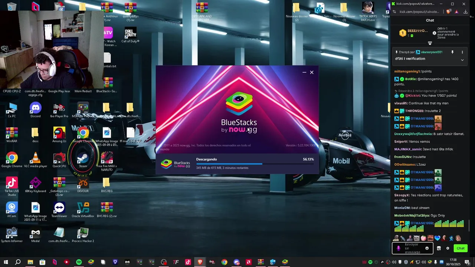This screenshot has width=475, height=267.
Task: Open Ibo Player Pro shortcut
Action: click(x=59, y=110)
